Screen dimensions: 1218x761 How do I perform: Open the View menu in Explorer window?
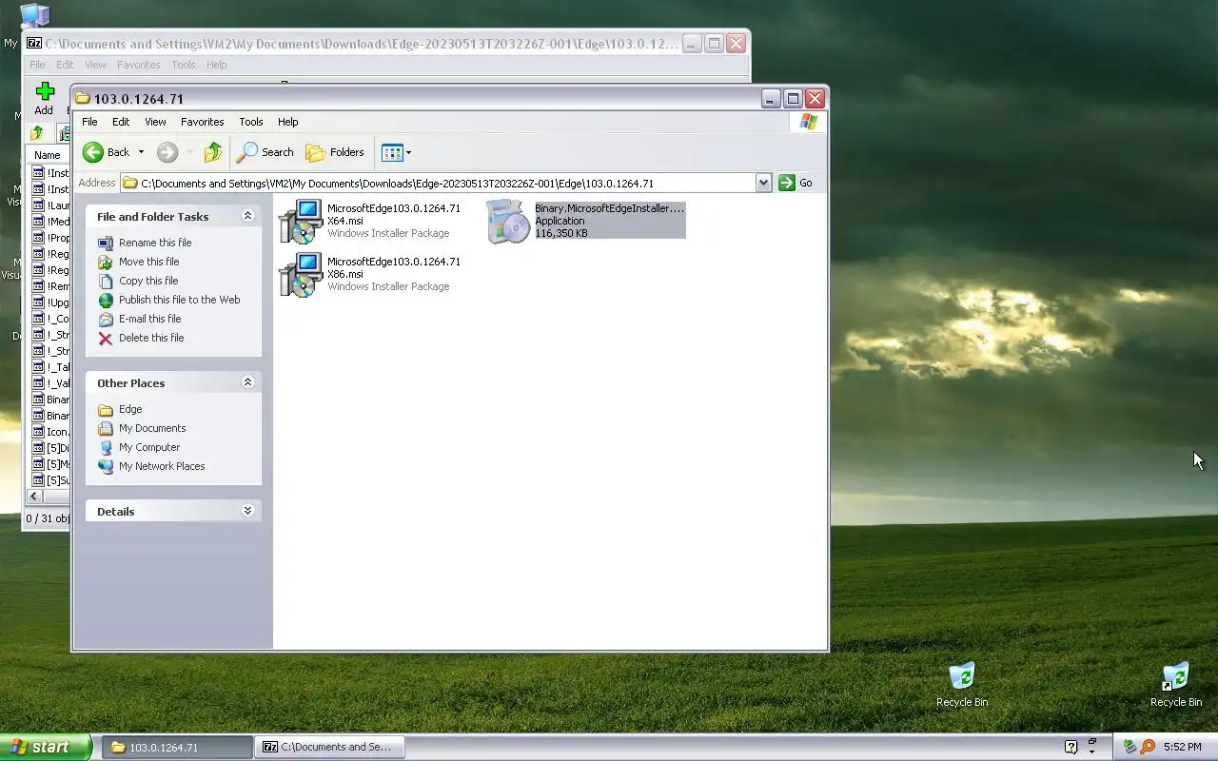pyautogui.click(x=155, y=122)
